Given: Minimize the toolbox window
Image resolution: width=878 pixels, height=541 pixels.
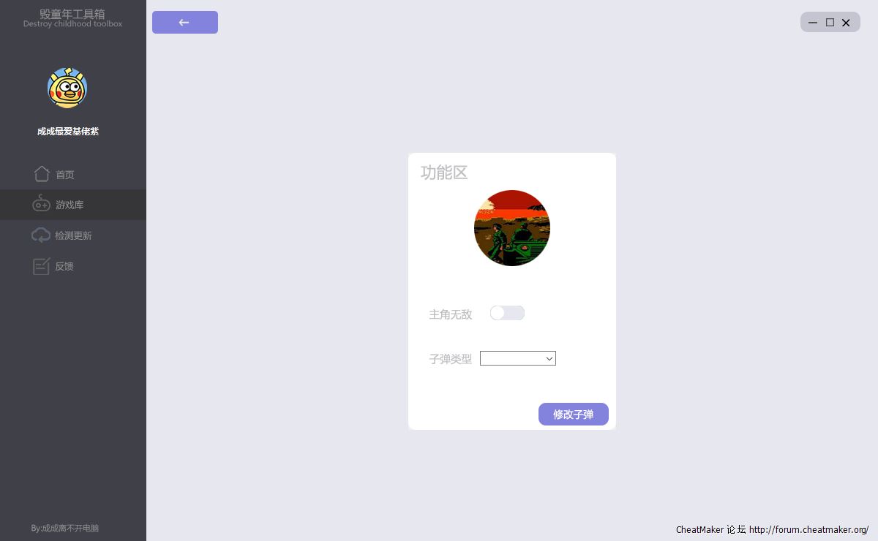Looking at the screenshot, I should [x=813, y=23].
